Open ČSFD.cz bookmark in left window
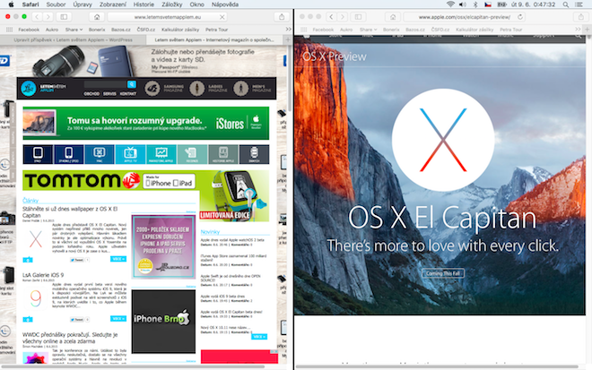592x370 pixels. pos(145,30)
